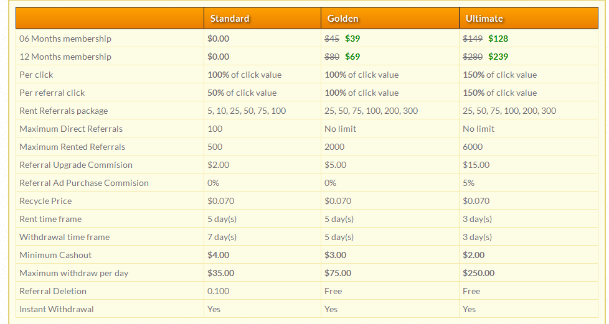609x324 pixels.
Task: Click the "12 Months membership" row label
Action: click(x=65, y=57)
